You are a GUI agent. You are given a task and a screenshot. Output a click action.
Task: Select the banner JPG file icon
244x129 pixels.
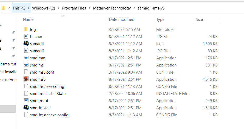click(x=26, y=36)
